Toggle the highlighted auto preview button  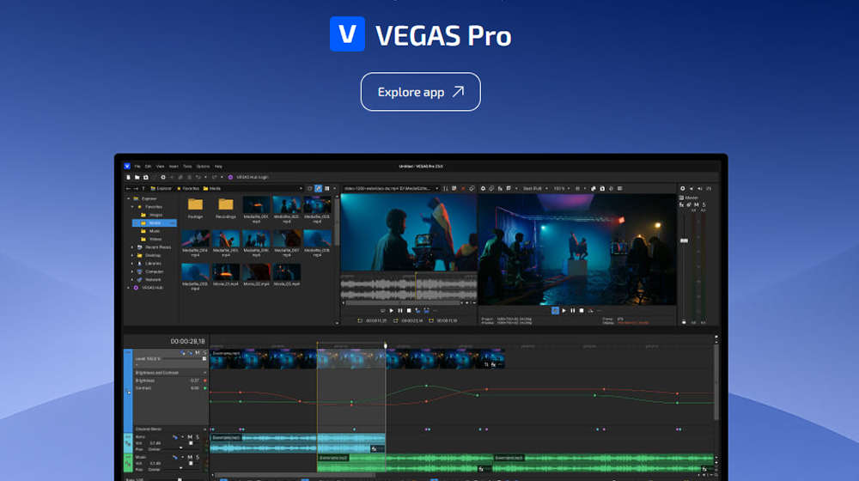pos(319,188)
